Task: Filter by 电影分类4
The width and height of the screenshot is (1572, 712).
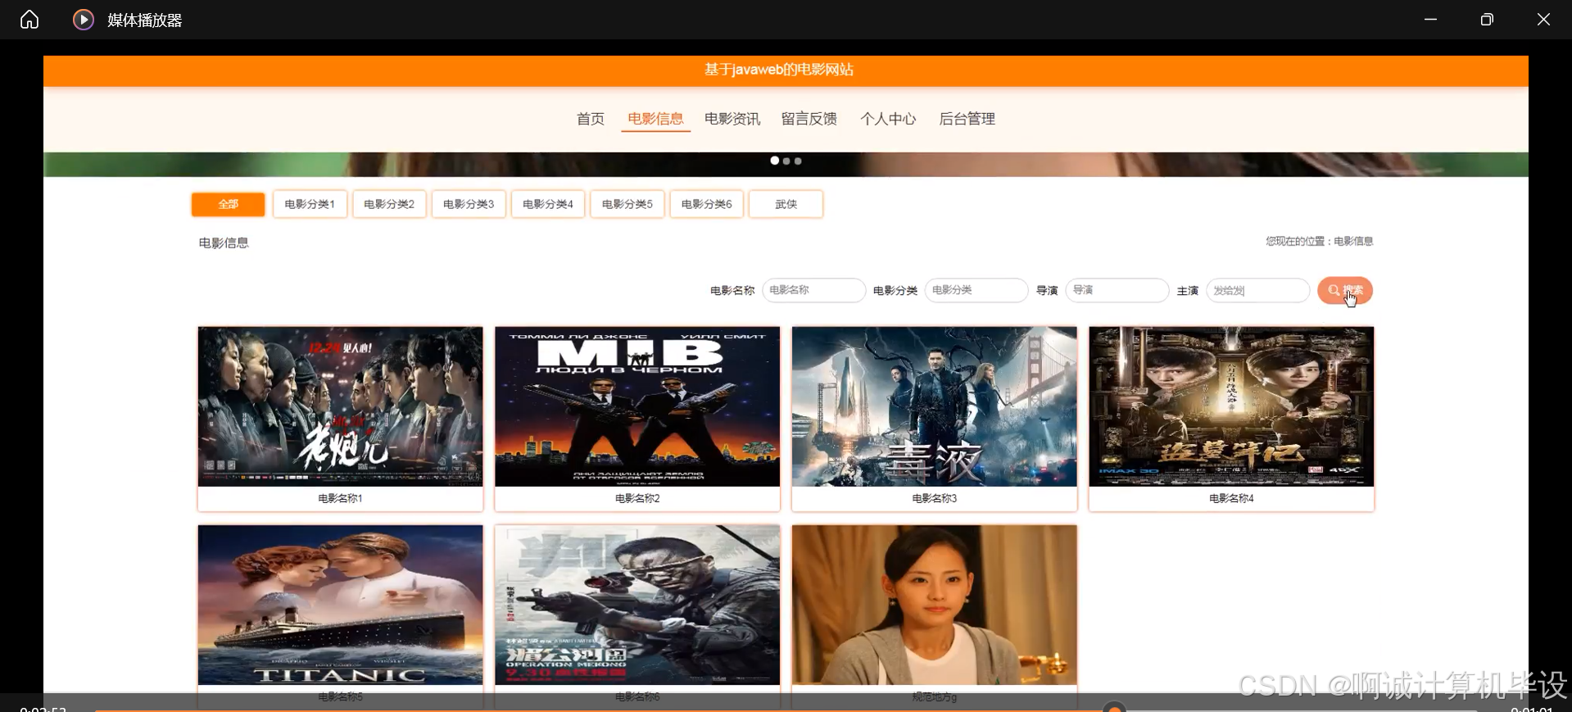Action: 548,204
